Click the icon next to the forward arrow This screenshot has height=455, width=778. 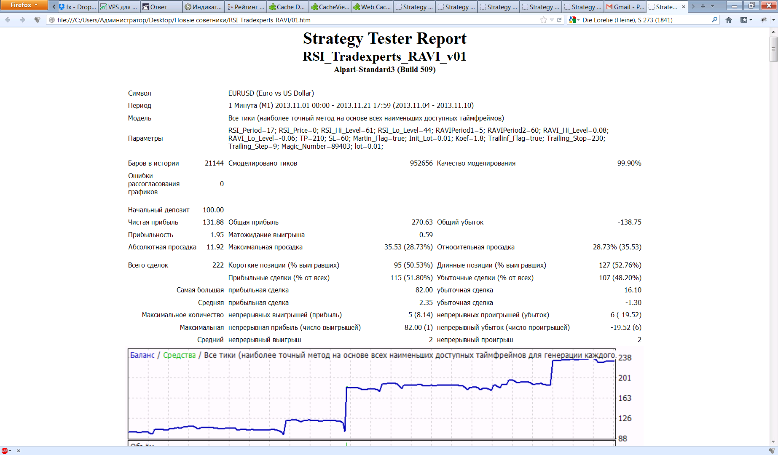[38, 20]
